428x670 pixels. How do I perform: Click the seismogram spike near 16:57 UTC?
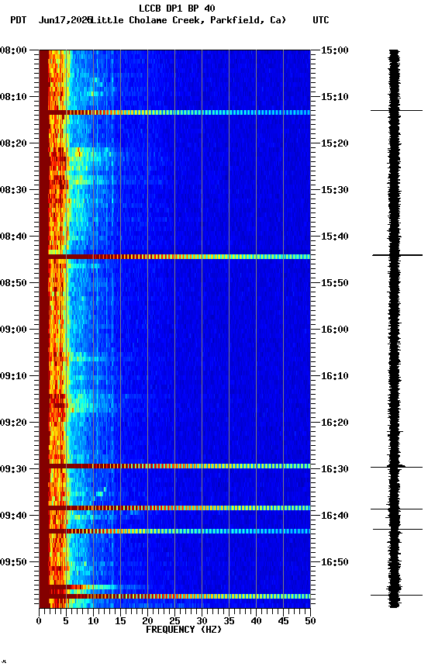pyautogui.click(x=396, y=596)
